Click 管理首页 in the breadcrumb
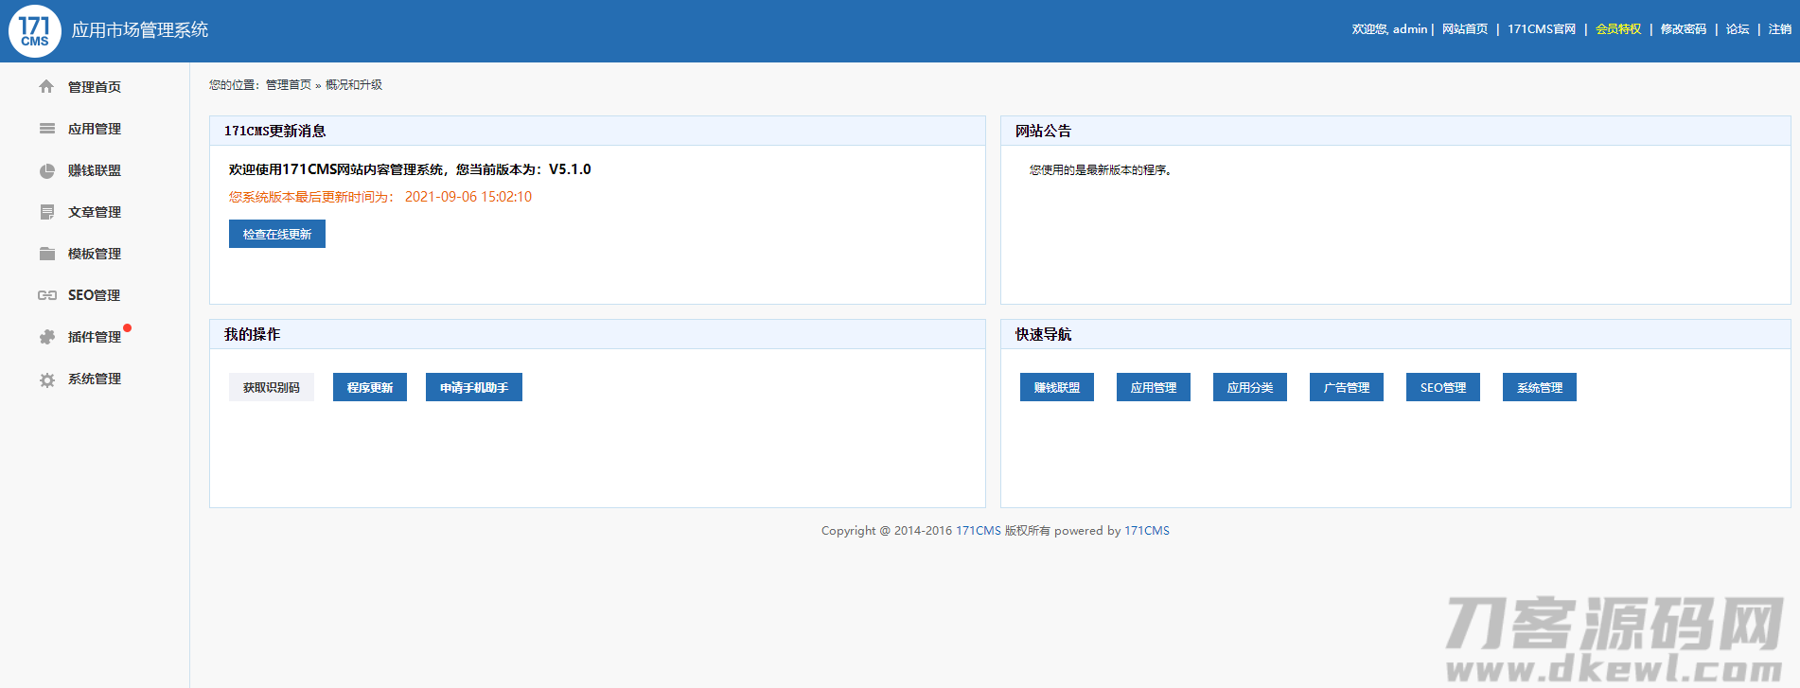 click(x=288, y=85)
